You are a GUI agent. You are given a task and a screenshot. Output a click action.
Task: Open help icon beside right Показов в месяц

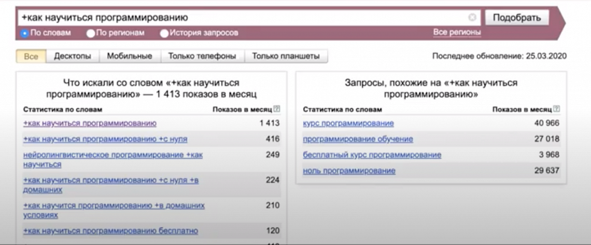tap(556, 109)
